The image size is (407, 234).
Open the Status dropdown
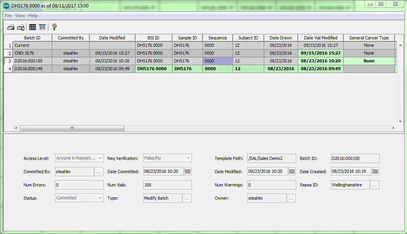100,198
